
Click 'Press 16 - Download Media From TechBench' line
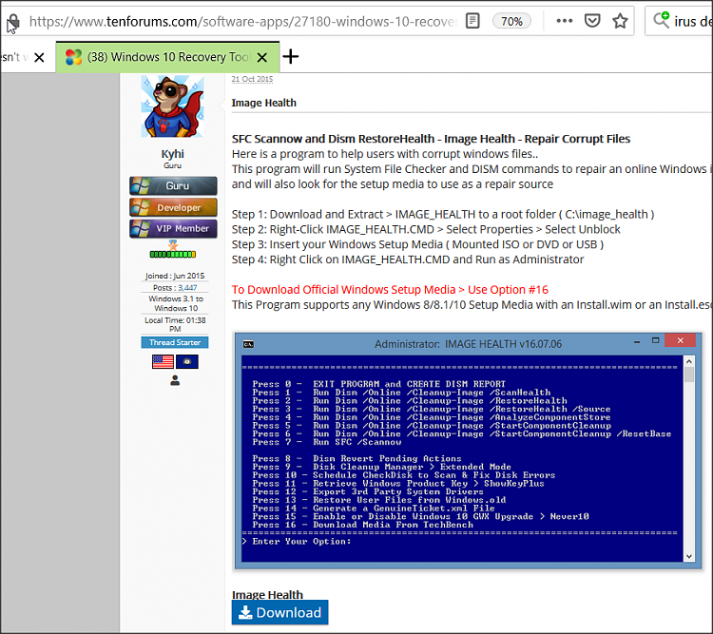(x=363, y=525)
